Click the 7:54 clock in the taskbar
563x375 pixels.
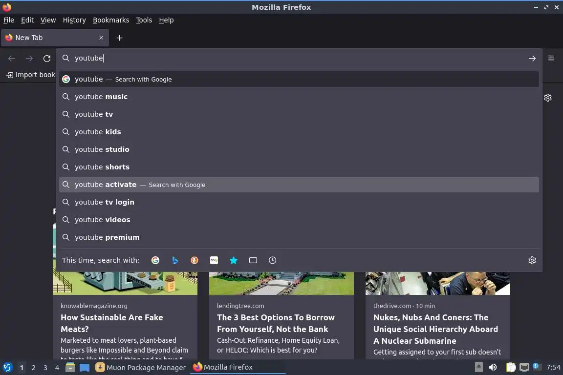553,367
